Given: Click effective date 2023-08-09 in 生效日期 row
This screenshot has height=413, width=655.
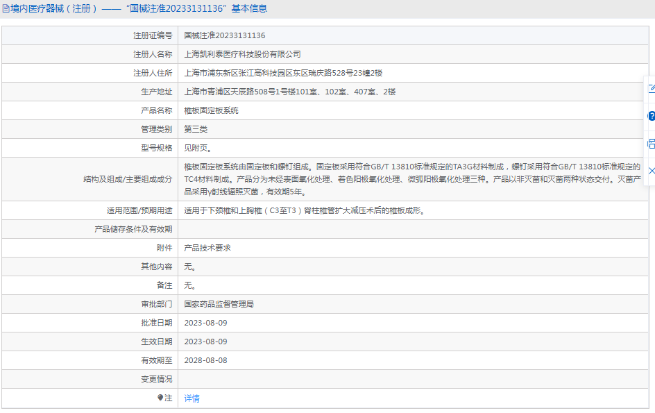Looking at the screenshot, I should coord(205,342).
